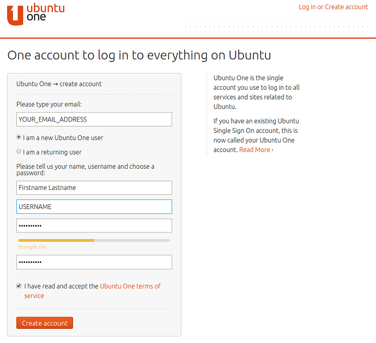Click the password strength meter bar
The width and height of the screenshot is (376, 343).
coord(94,240)
